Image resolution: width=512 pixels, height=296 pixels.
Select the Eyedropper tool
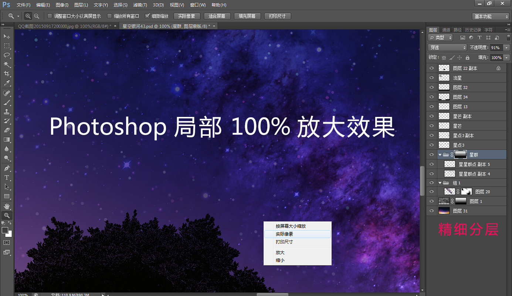coord(7,84)
